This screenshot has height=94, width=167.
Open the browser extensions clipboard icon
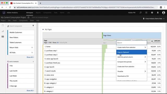point(161,7)
